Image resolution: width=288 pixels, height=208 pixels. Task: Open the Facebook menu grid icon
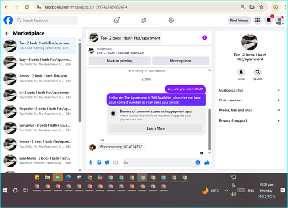257,20
